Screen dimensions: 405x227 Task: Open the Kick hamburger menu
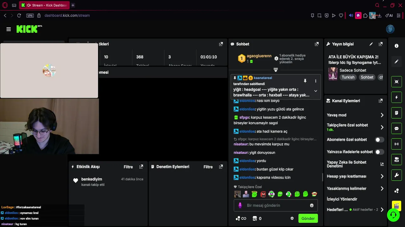tap(9, 29)
